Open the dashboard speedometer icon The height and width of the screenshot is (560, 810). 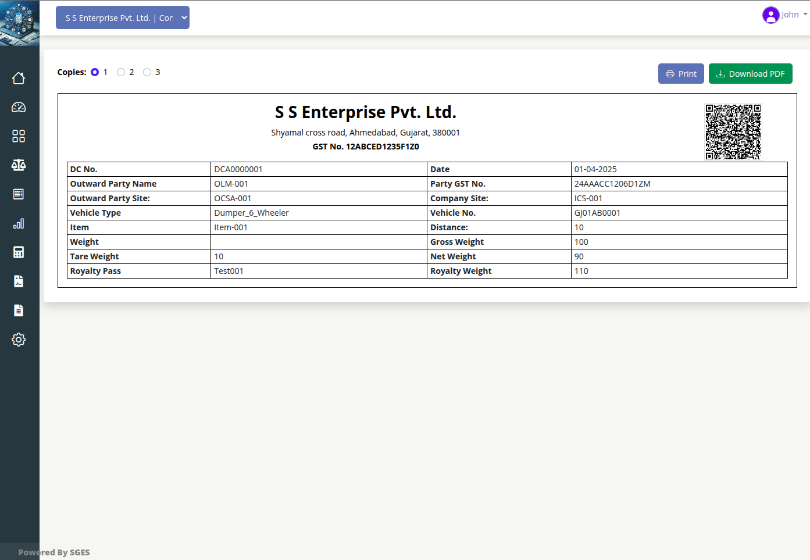19,107
